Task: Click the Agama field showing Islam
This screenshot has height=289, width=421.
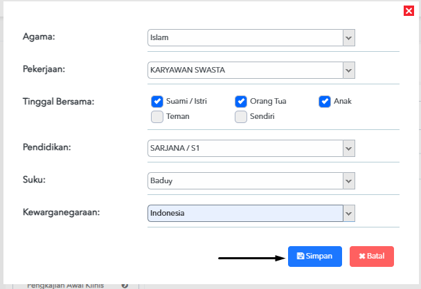Action: coord(245,38)
